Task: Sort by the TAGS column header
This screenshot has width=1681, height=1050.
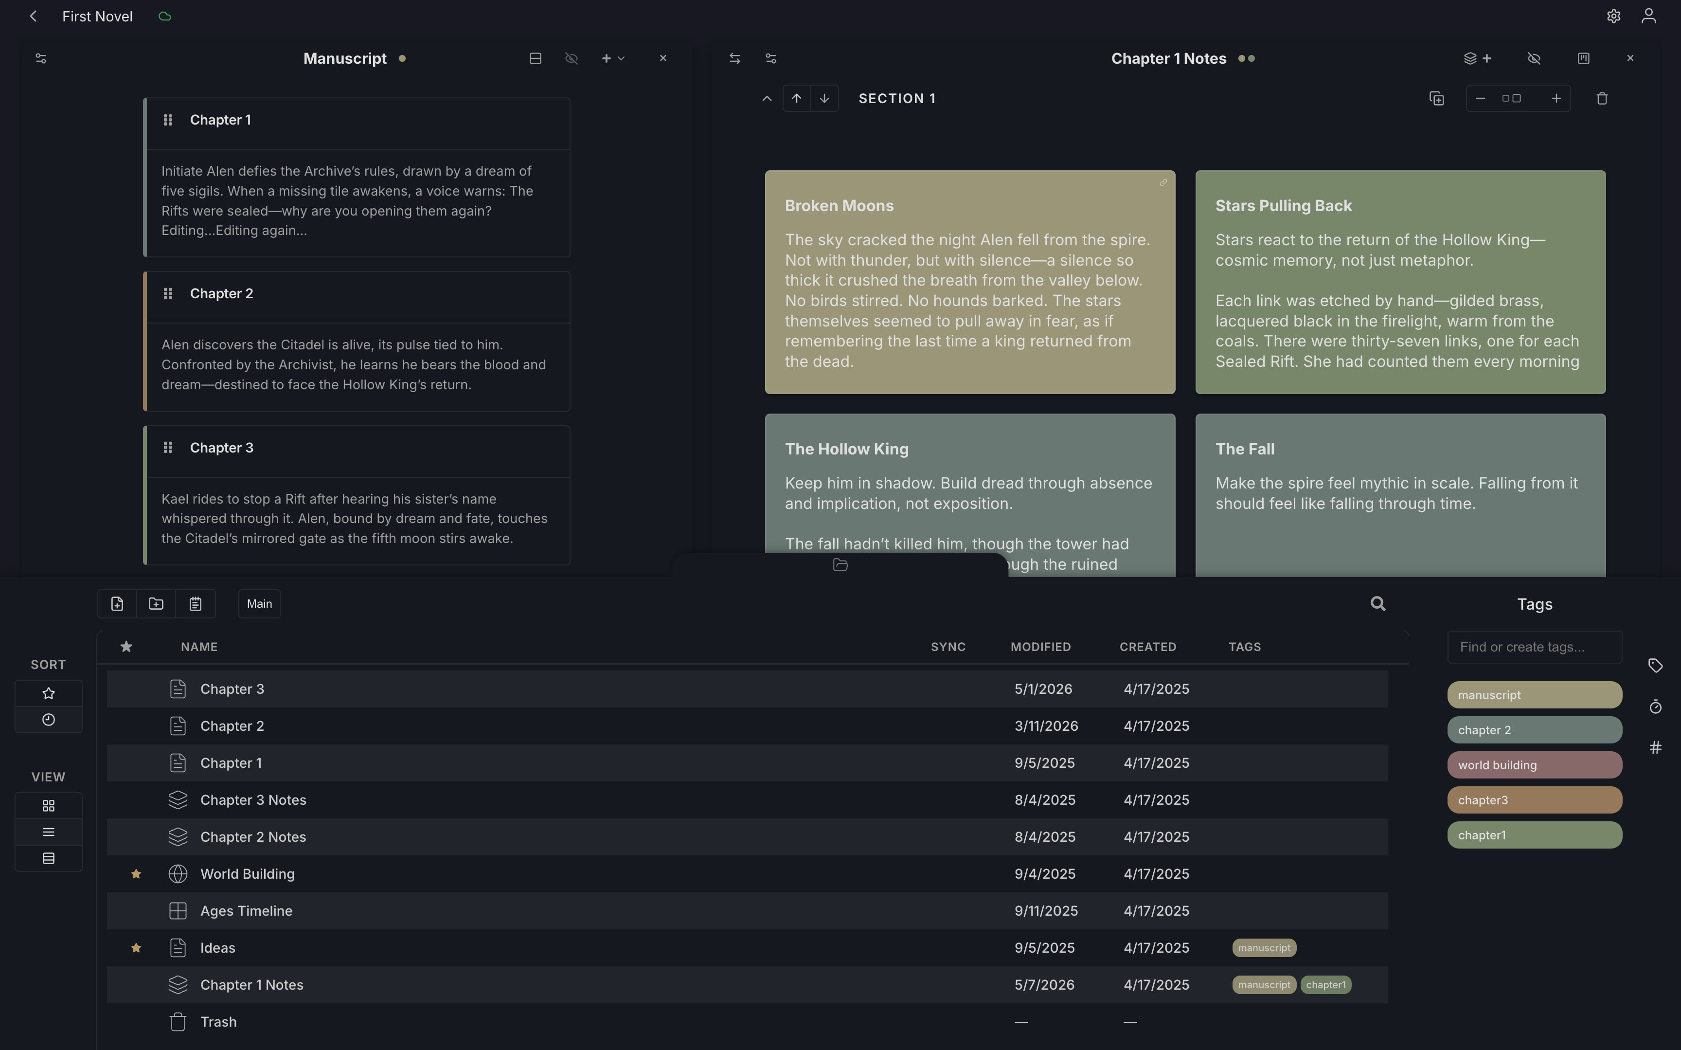Action: pos(1244,647)
